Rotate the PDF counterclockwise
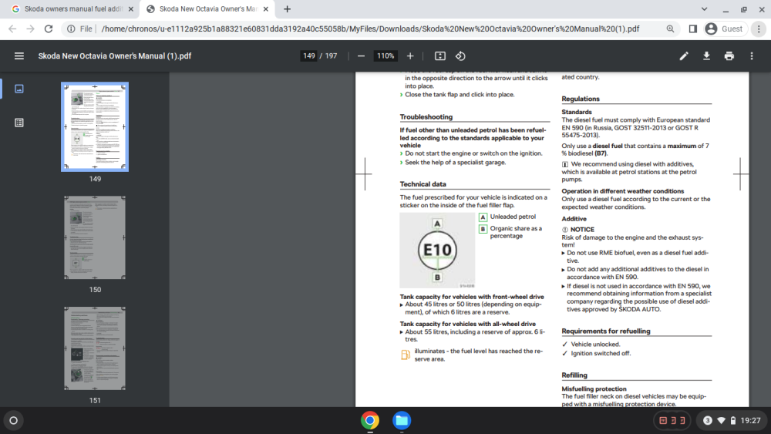The height and width of the screenshot is (434, 771). [460, 56]
